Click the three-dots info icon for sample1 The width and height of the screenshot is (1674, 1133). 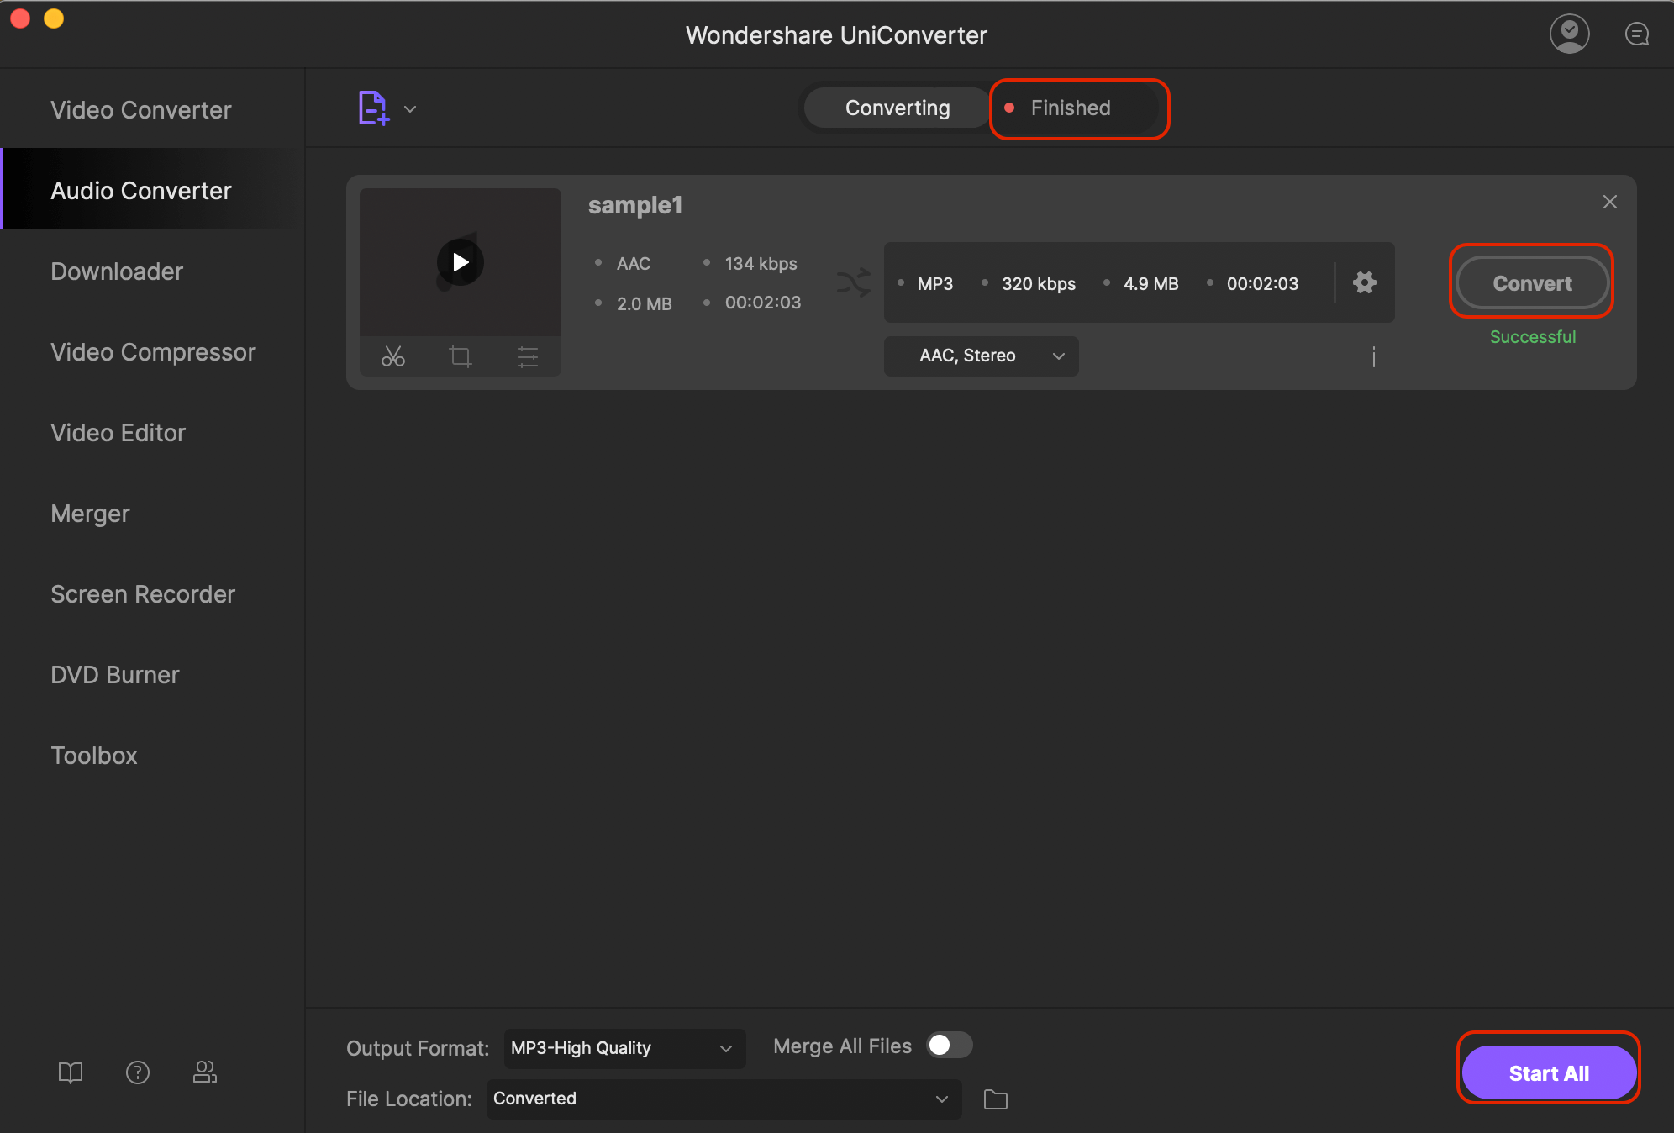coord(1373,356)
